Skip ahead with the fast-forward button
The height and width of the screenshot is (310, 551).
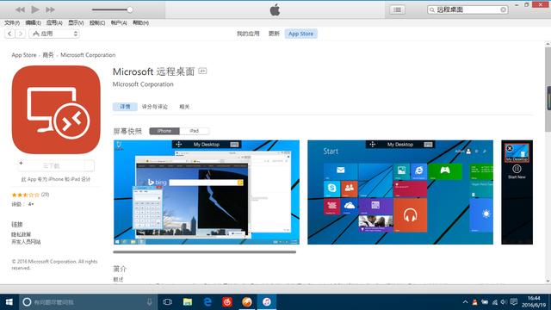click(x=50, y=9)
